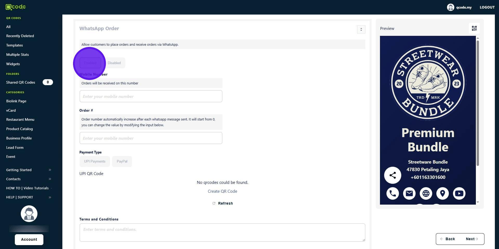Expand Contacts submenu
Screen dimensions: 499x249
point(50,179)
